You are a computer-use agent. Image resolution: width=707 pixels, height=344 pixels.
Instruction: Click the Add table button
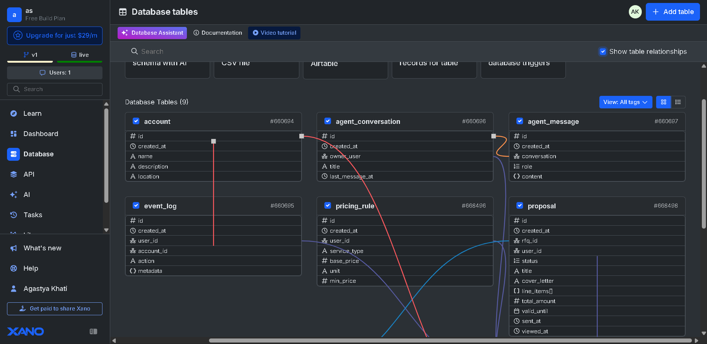672,12
